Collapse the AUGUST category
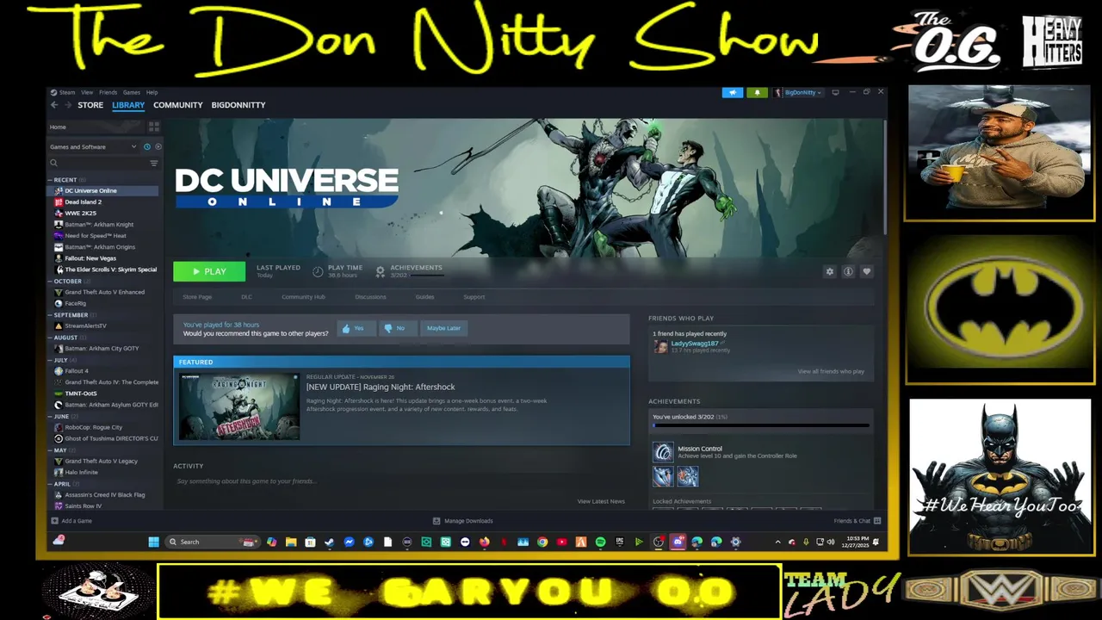The image size is (1102, 620). pos(51,338)
